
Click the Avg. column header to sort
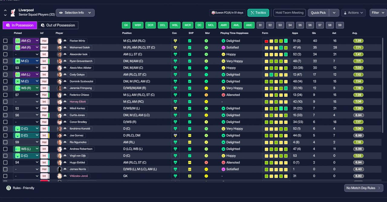point(355,33)
